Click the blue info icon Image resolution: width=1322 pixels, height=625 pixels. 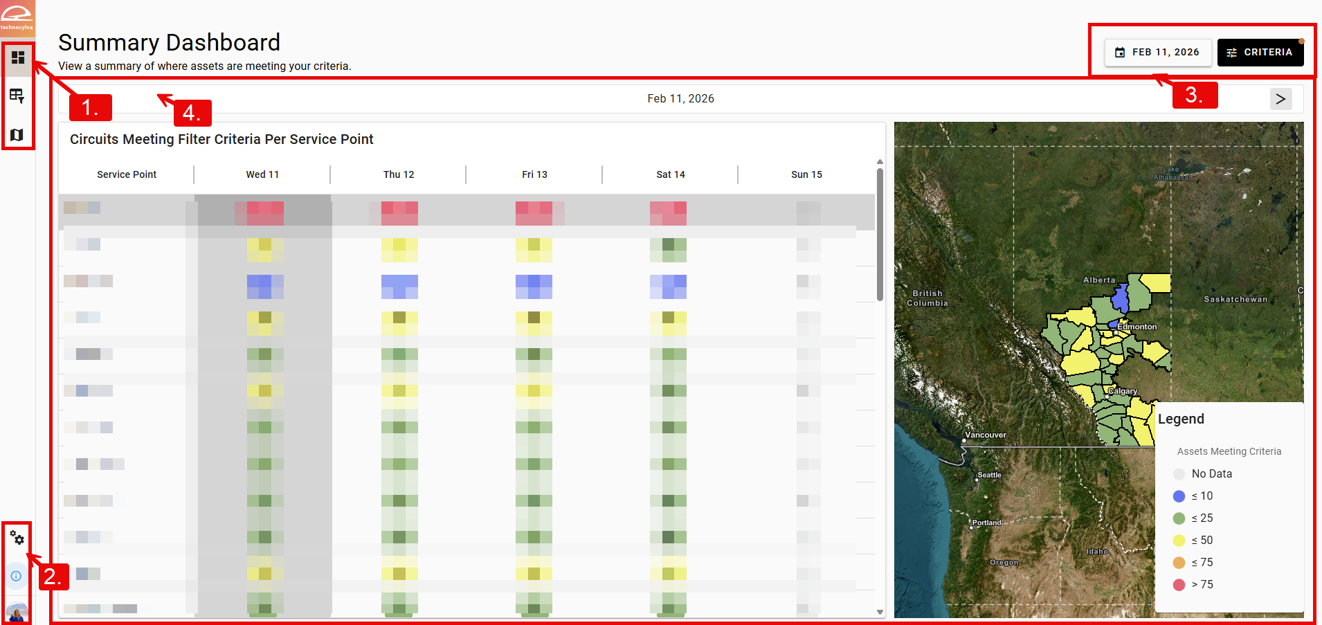point(16,576)
